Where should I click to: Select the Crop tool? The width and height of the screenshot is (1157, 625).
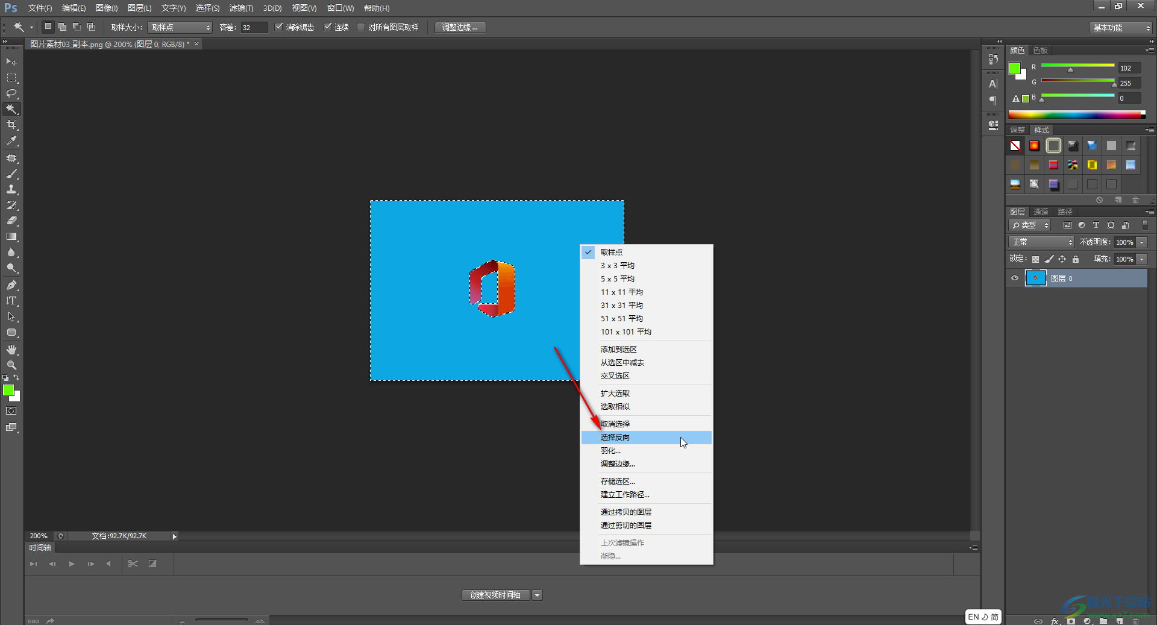point(11,125)
